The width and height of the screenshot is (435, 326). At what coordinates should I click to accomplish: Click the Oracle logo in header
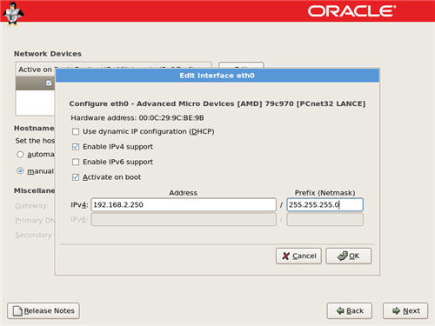[351, 11]
